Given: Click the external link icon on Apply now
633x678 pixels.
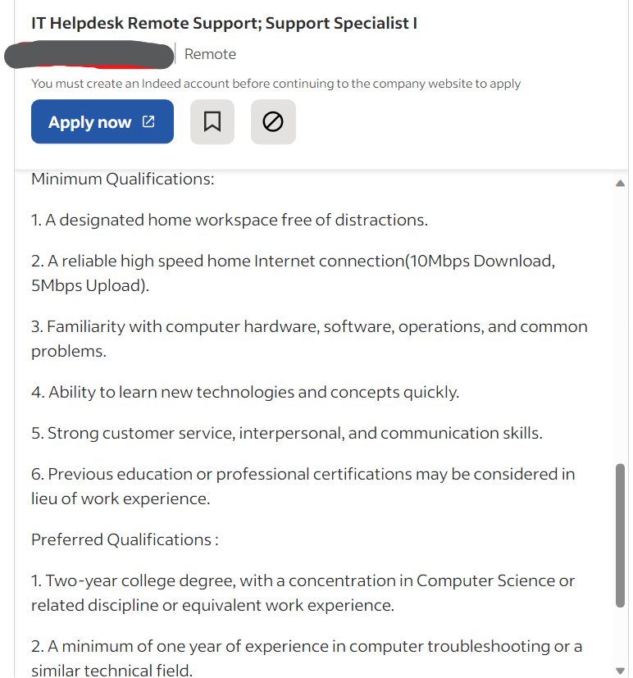Looking at the screenshot, I should tap(146, 121).
